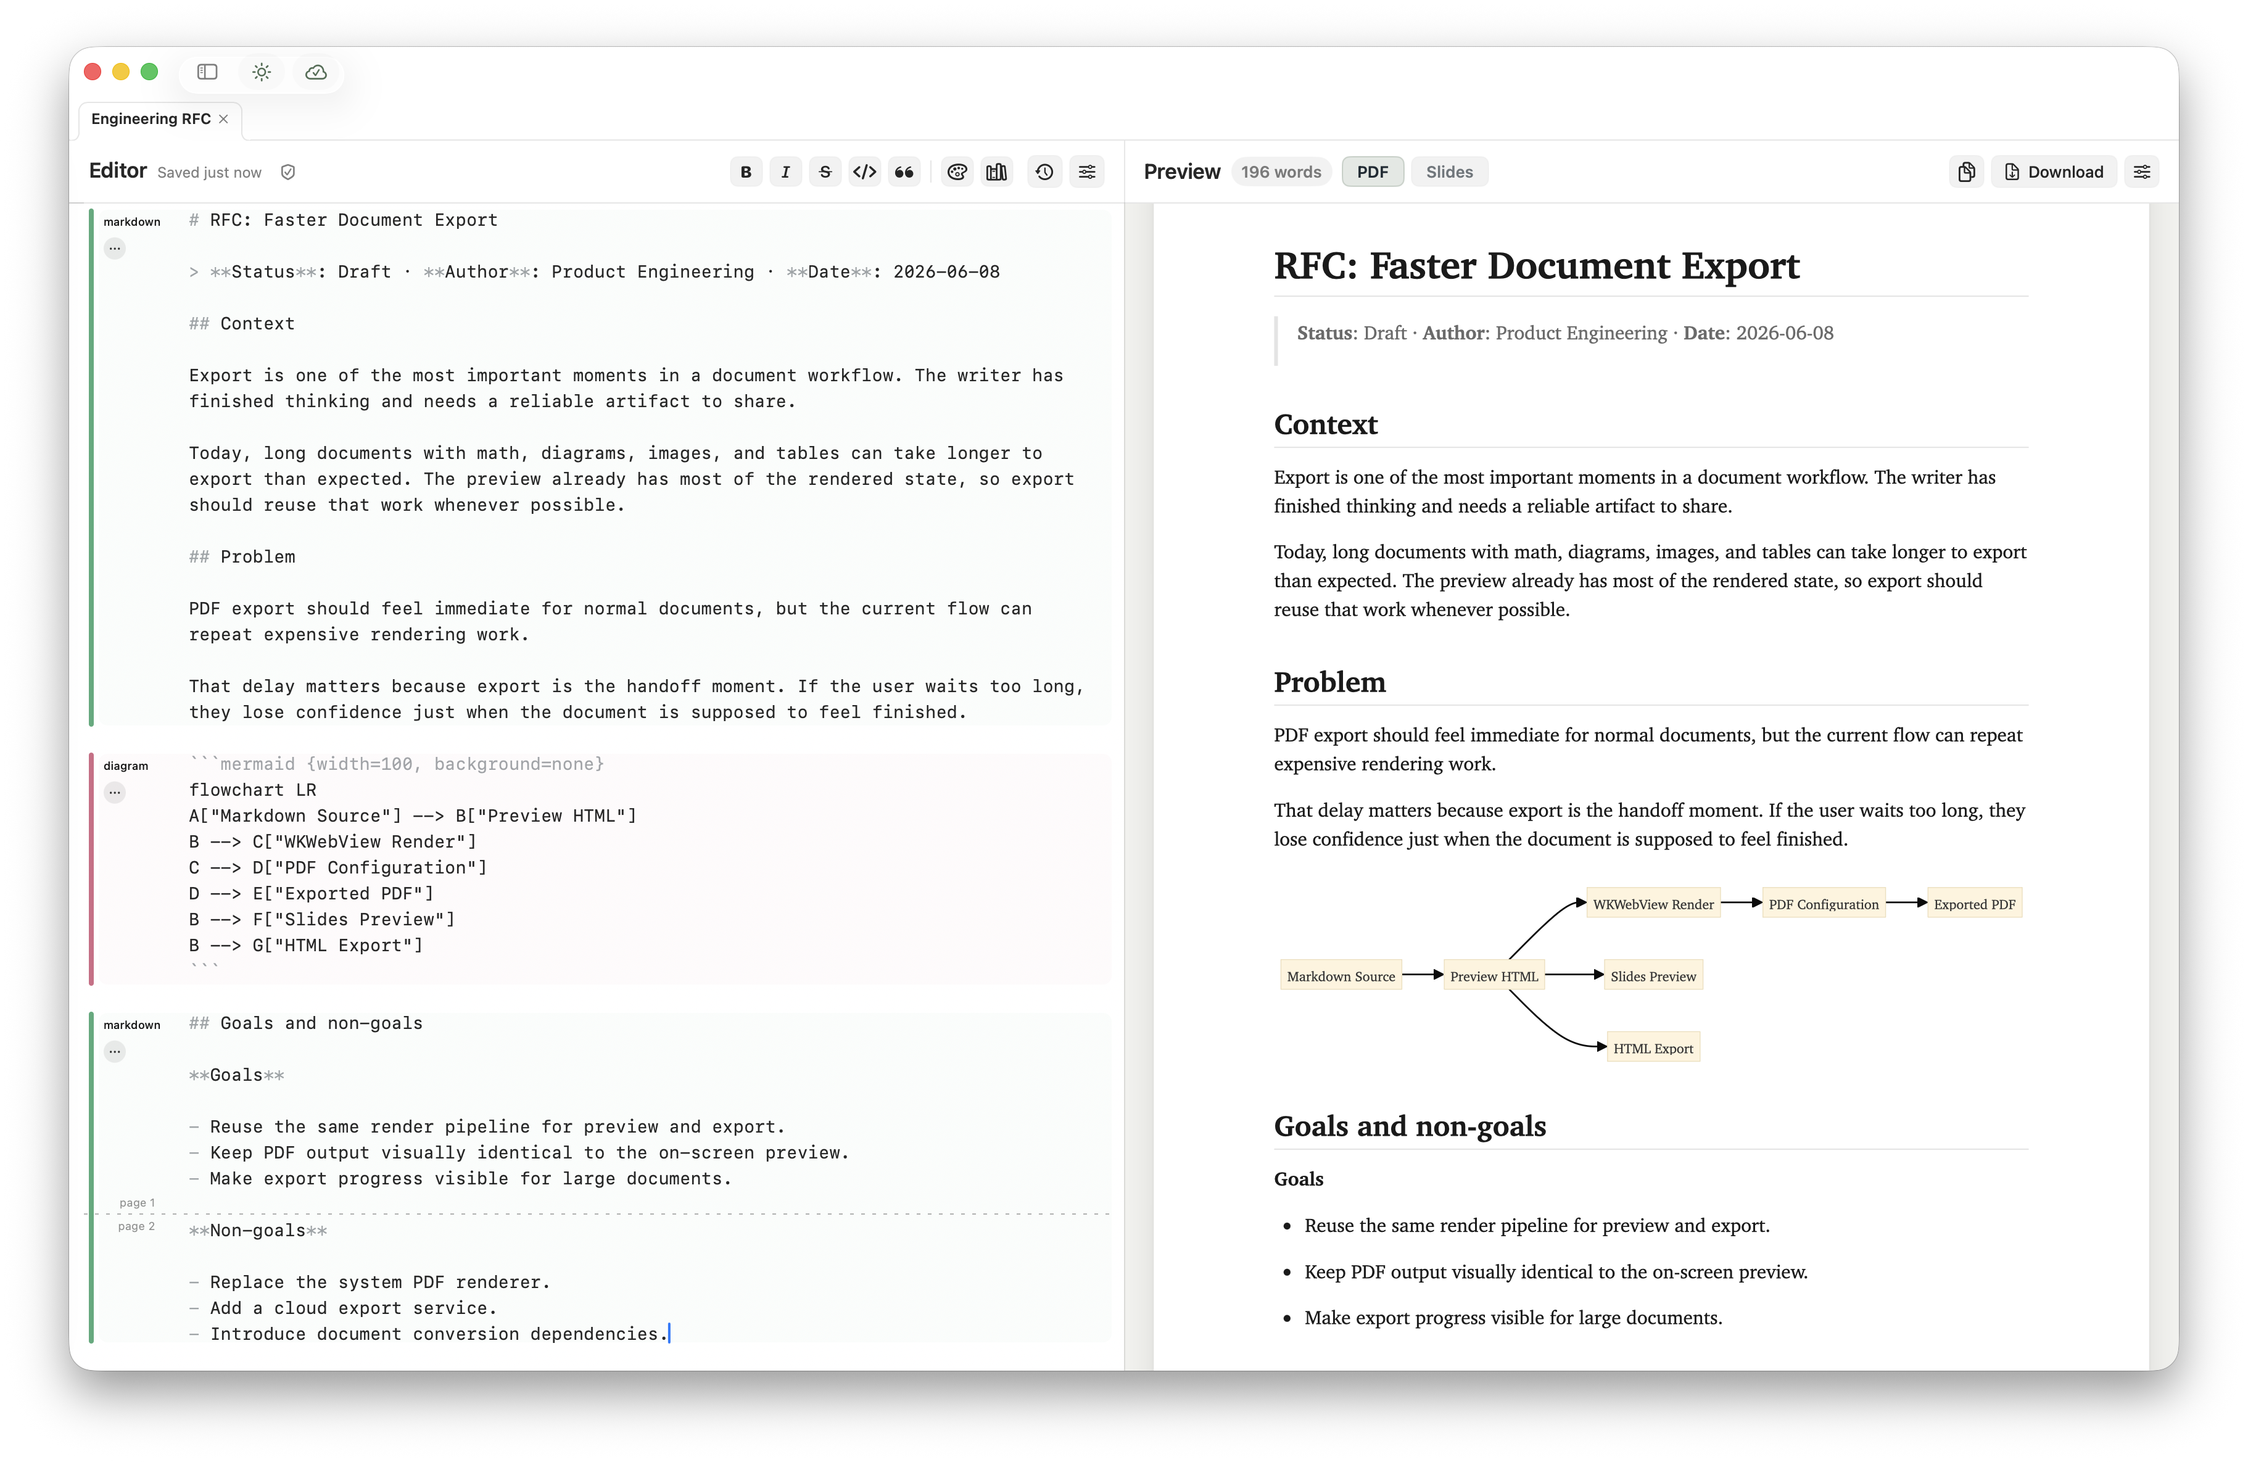This screenshot has height=1462, width=2248.
Task: Click the bold 'Goals' subheading in preview
Action: click(1298, 1179)
